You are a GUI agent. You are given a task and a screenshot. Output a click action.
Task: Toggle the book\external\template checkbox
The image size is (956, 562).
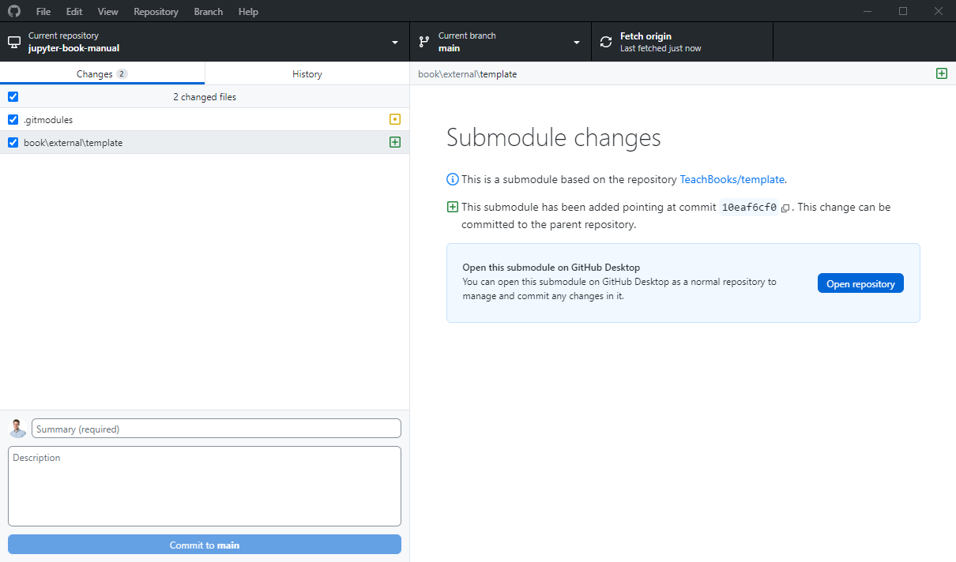(13, 142)
